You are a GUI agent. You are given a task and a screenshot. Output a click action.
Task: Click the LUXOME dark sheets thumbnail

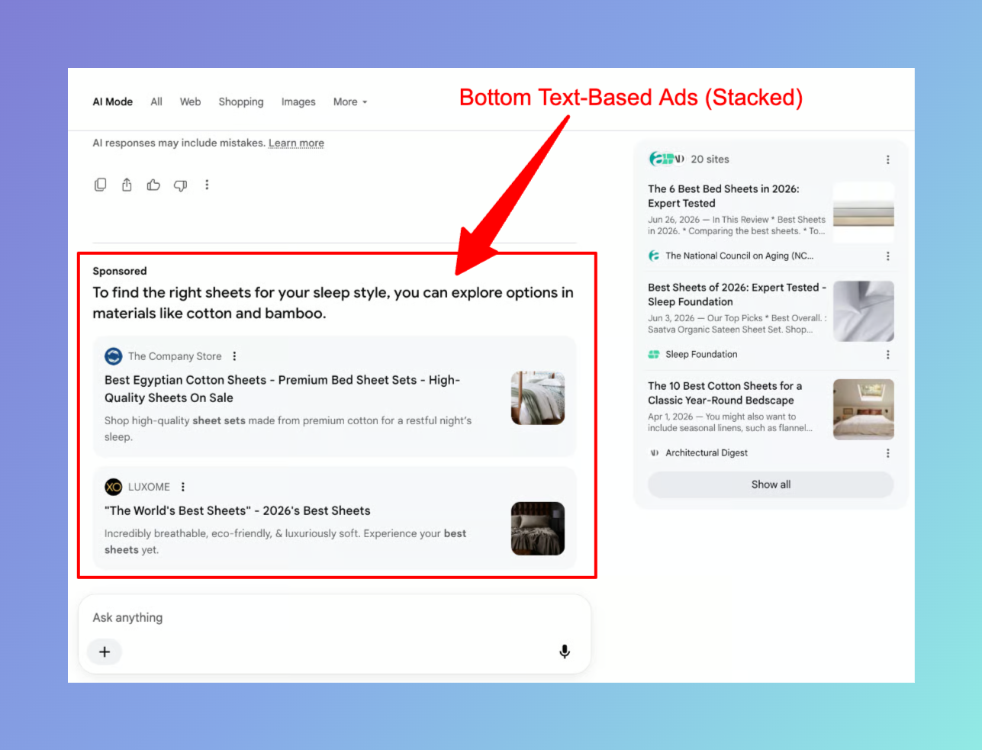pyautogui.click(x=538, y=529)
